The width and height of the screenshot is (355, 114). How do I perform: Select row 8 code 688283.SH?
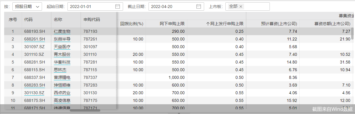tap(35, 85)
